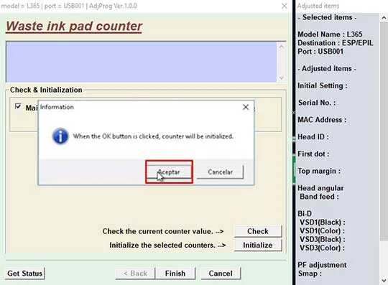Click the 'Smap :' entry
Viewport: 388px width, 285px height.
point(310,274)
